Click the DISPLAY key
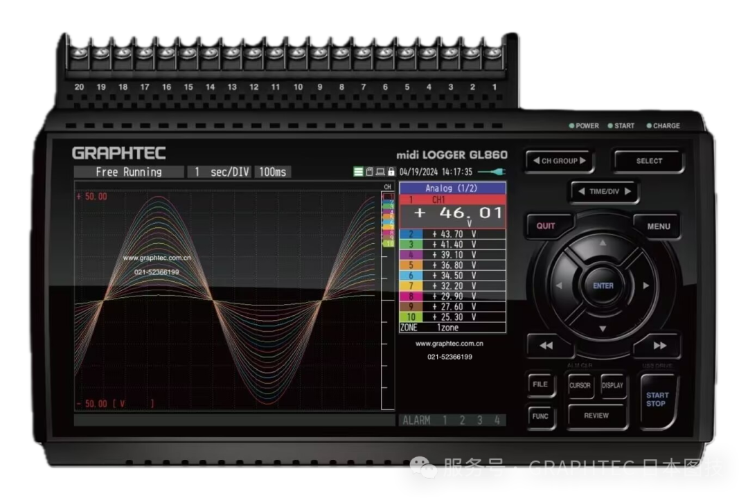 (612, 385)
